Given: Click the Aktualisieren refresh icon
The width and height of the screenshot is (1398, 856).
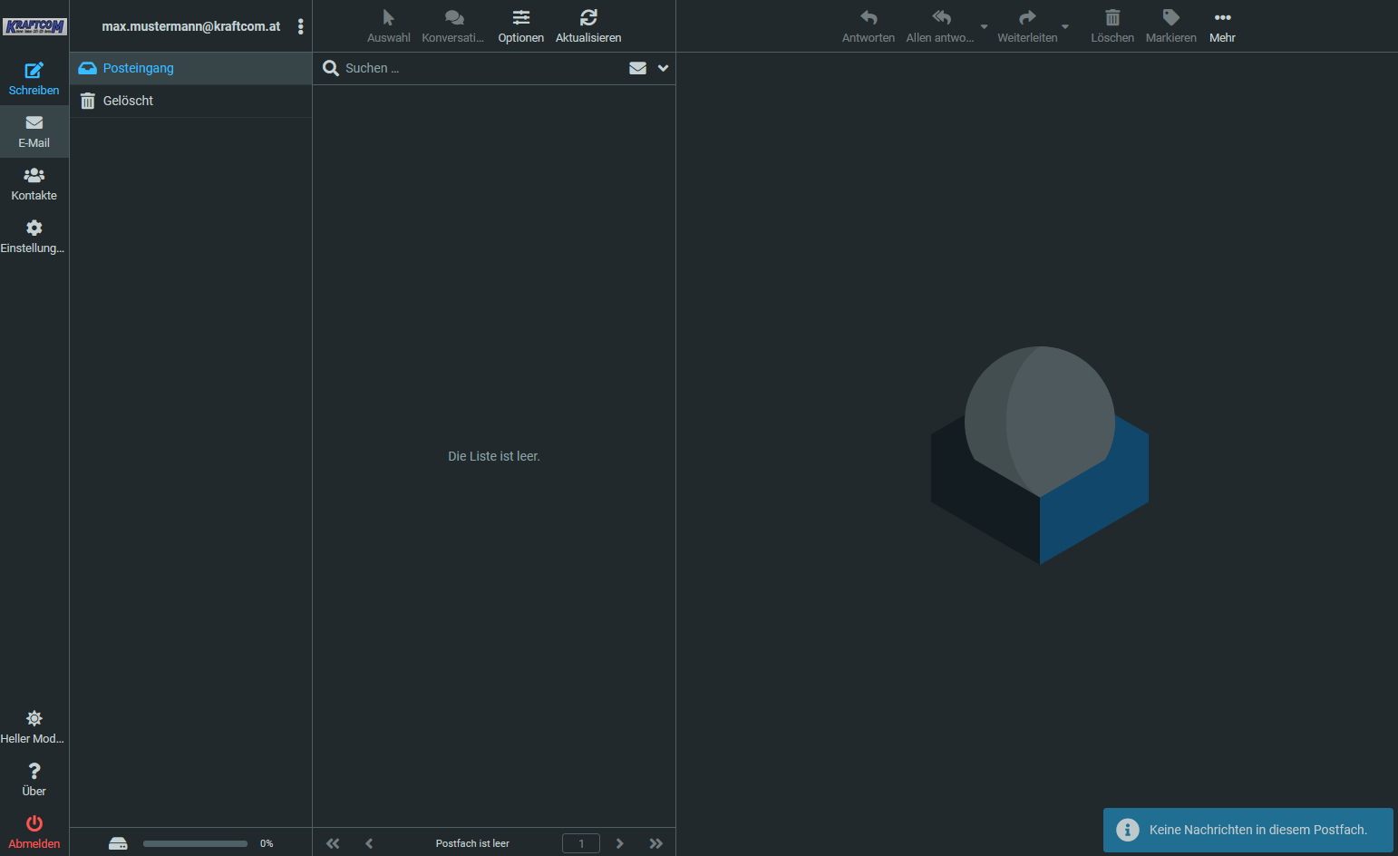Looking at the screenshot, I should click(587, 18).
